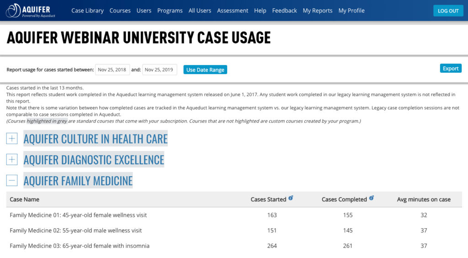This screenshot has height=258, width=468.
Task: Click cases started value 163
Action: (x=272, y=215)
